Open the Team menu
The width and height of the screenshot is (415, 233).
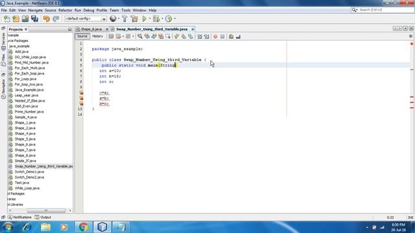(x=114, y=10)
